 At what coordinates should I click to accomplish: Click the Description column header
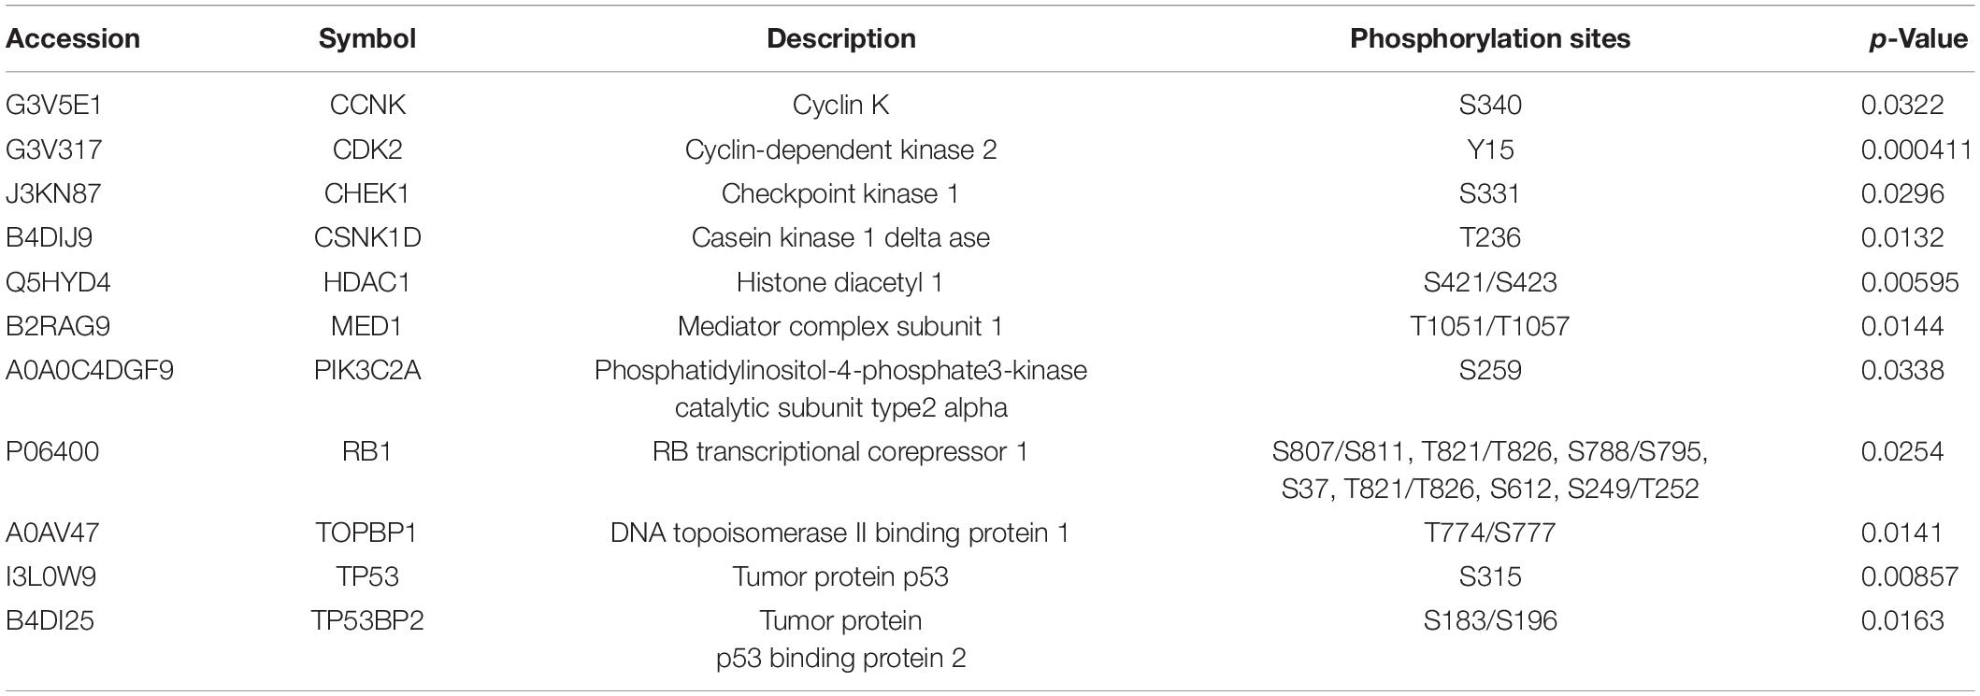(x=841, y=39)
